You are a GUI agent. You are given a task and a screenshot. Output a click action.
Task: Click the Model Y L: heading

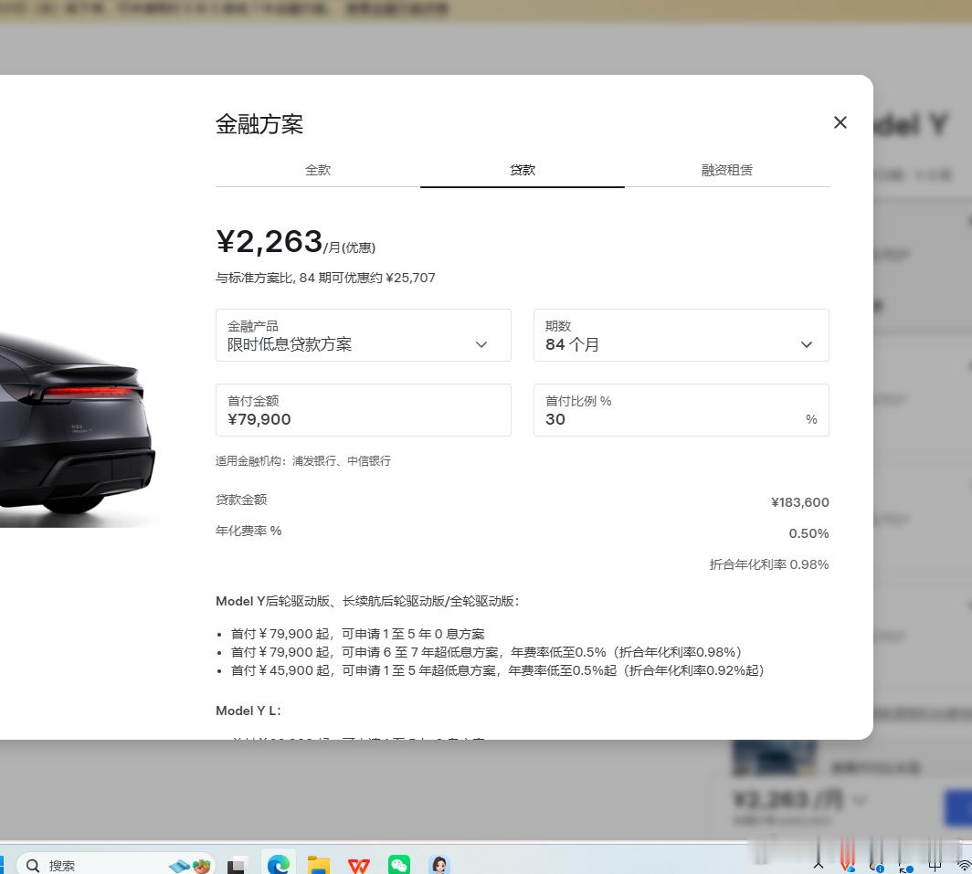point(248,711)
